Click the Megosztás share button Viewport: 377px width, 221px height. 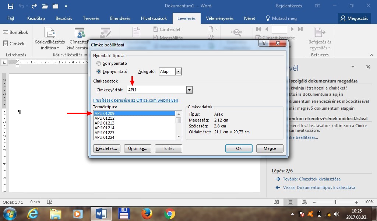click(355, 18)
